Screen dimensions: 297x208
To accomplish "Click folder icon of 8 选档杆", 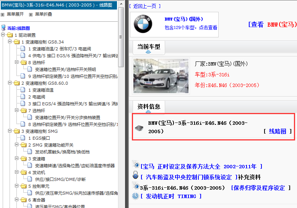I will click(23, 63).
